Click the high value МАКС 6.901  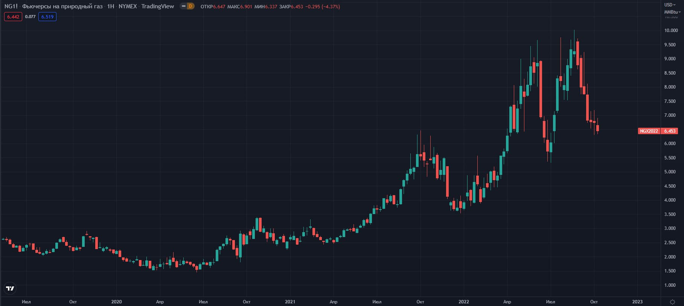tap(240, 6)
